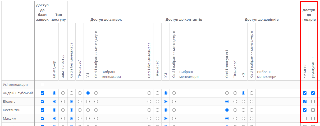Select "Свої і без менеджера" contacts access for Максим
This screenshot has width=320, height=126.
pos(149,118)
